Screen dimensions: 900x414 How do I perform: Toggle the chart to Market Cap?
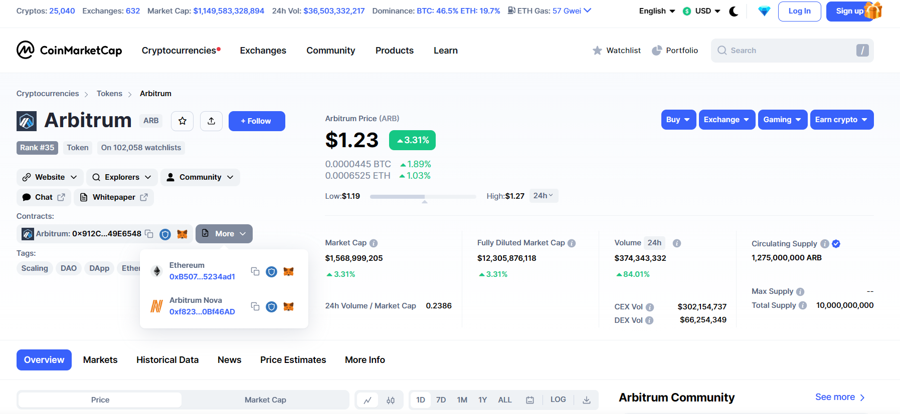(x=265, y=400)
